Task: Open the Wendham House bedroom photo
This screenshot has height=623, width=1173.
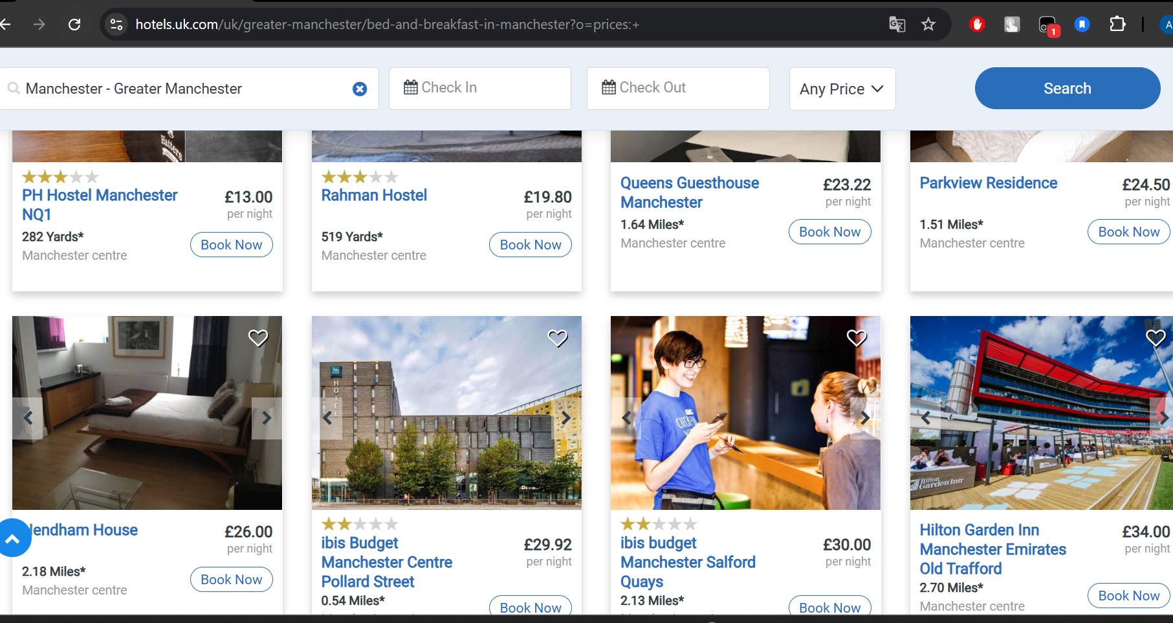Action: [x=147, y=413]
